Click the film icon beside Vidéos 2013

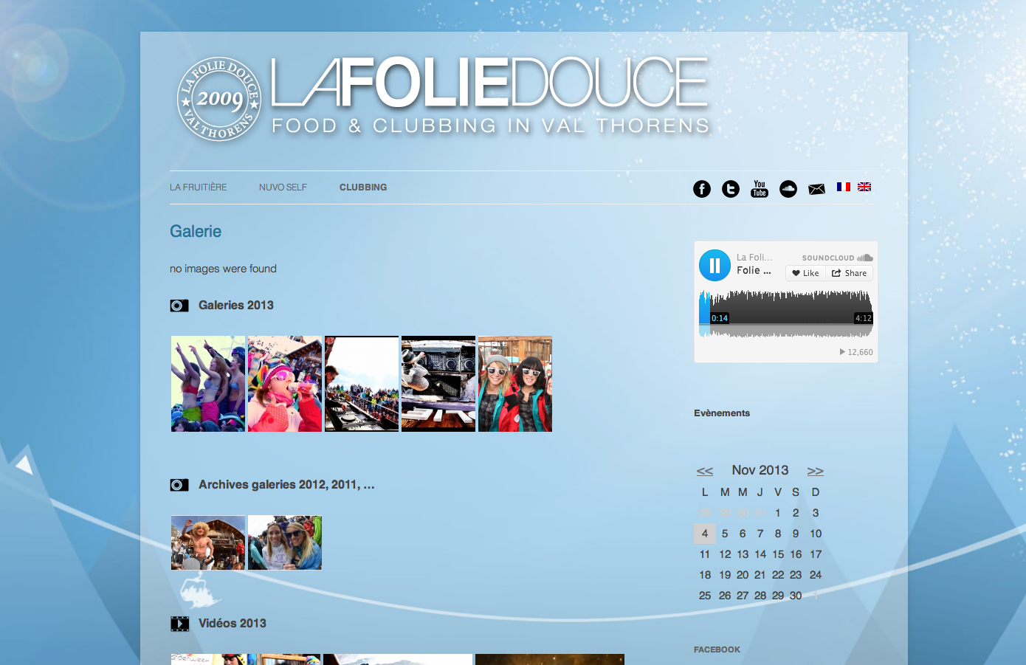pos(179,624)
